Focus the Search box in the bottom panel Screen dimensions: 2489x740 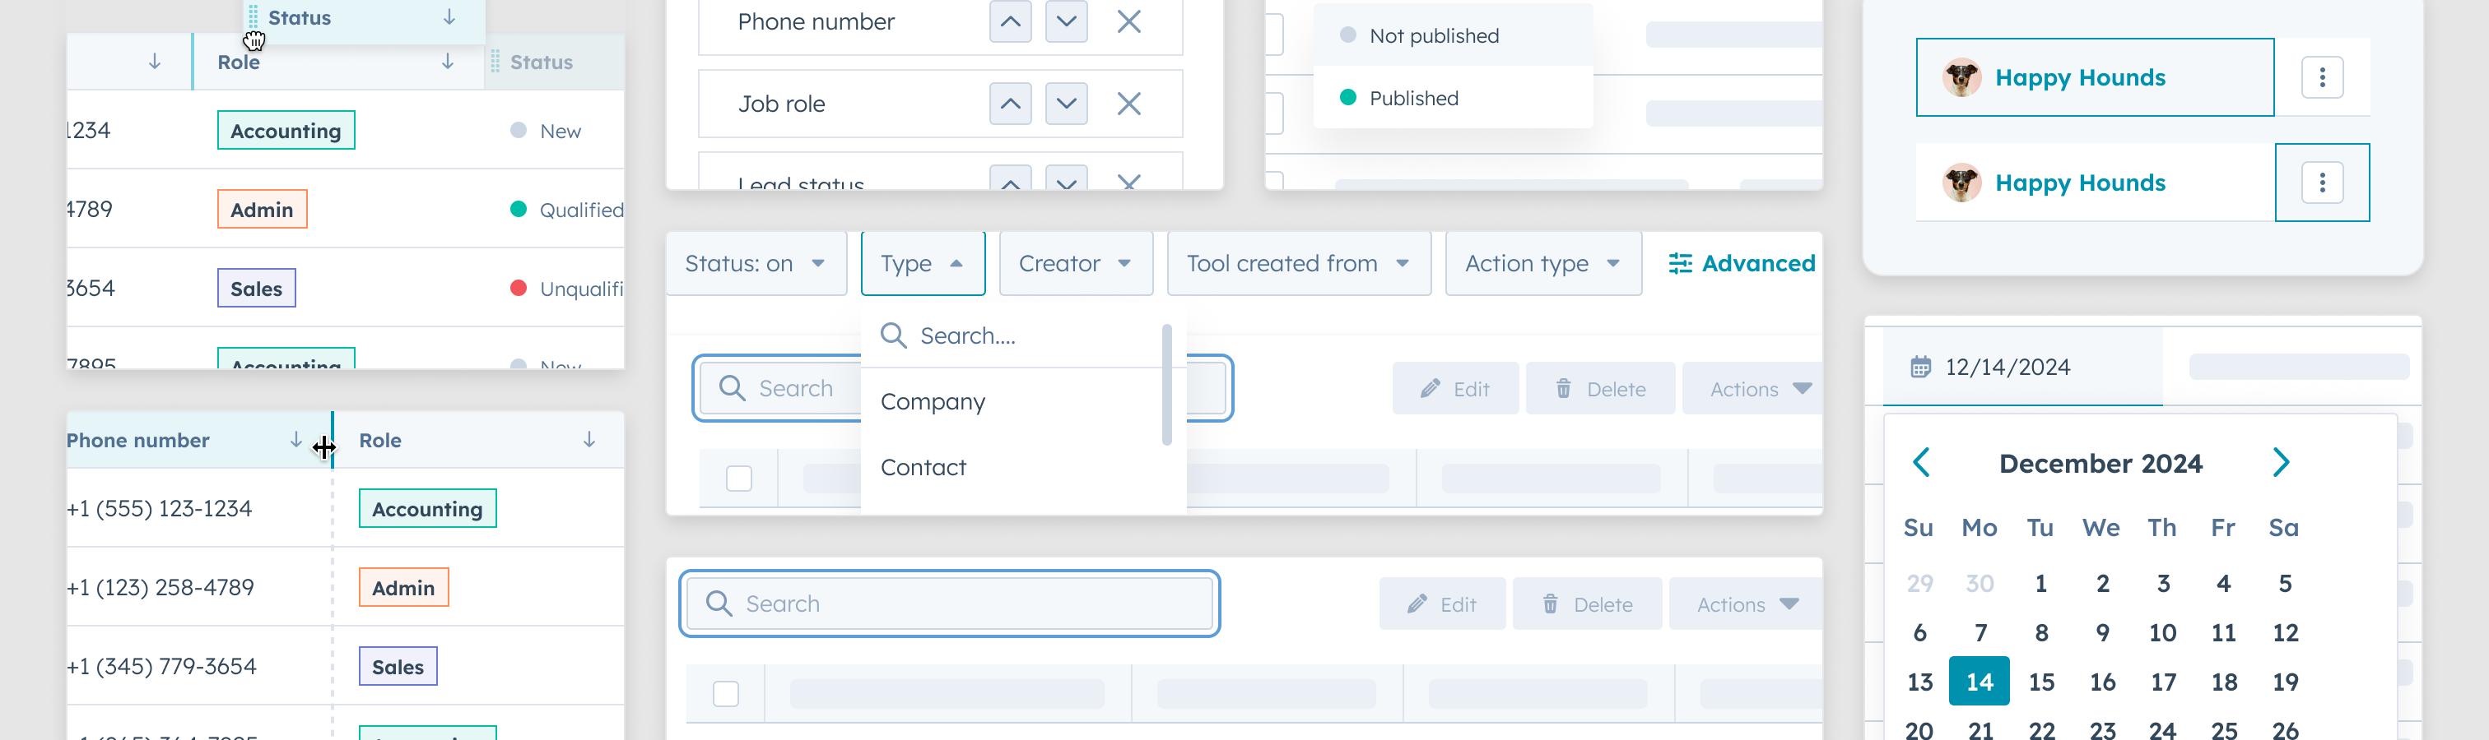(949, 604)
